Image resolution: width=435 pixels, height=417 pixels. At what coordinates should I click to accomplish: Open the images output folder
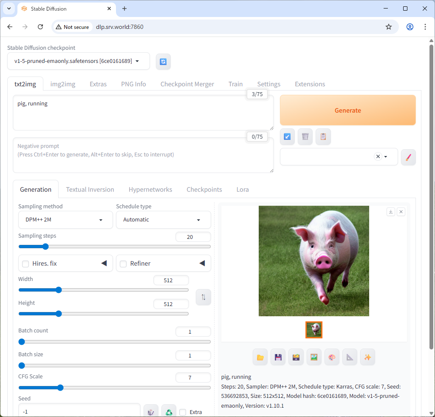(x=260, y=357)
